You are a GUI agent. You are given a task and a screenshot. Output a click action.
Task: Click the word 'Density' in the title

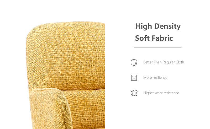[167, 26]
